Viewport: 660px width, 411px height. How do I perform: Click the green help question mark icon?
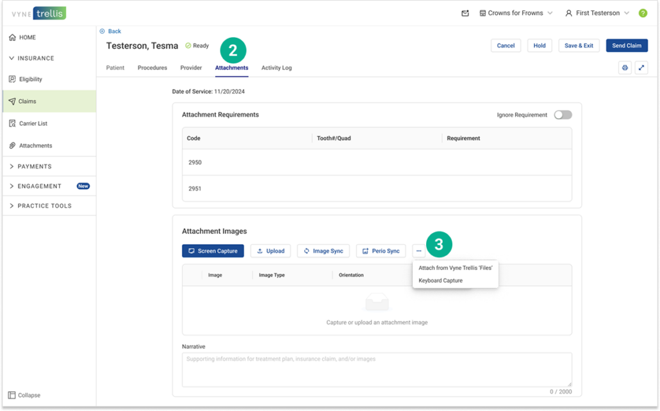click(x=643, y=13)
